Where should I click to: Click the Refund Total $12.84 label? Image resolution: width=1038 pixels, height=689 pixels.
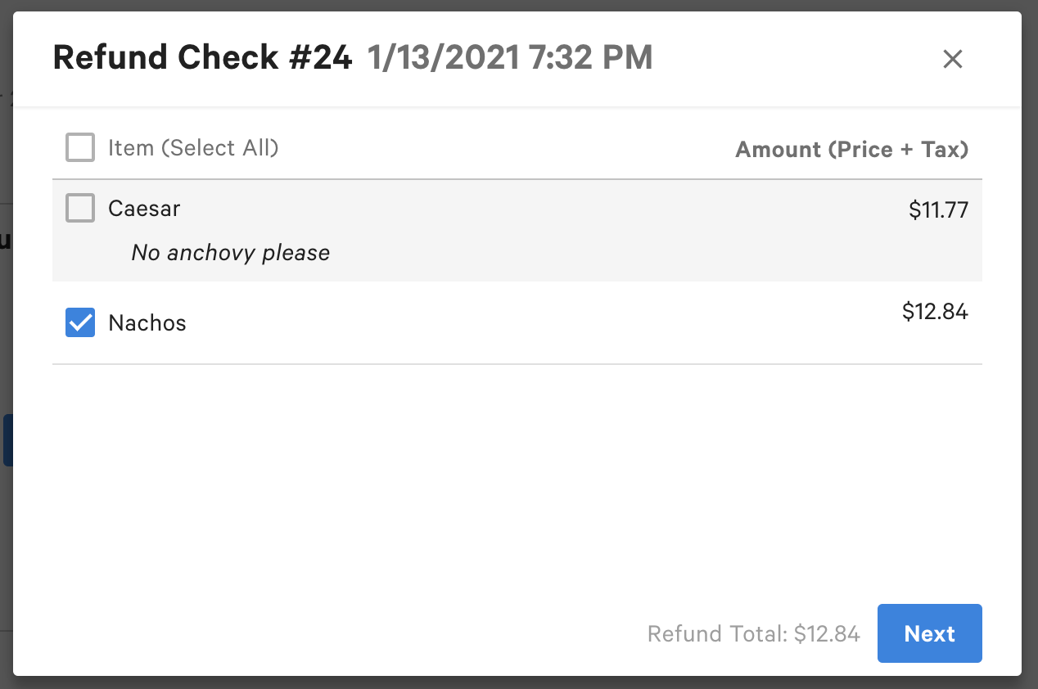point(753,633)
